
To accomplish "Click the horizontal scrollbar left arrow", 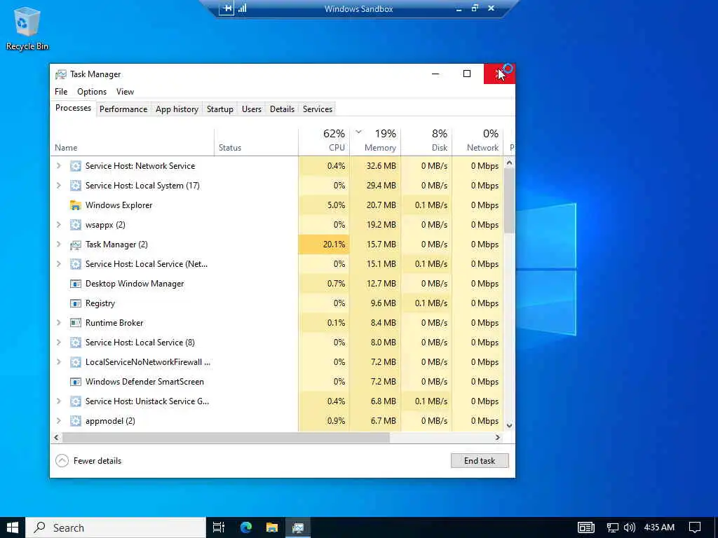I will coord(56,438).
